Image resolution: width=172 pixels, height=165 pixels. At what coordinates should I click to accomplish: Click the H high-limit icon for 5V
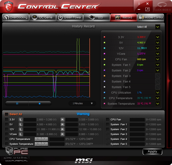coord(62,124)
